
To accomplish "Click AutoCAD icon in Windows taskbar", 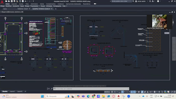I will 119,96.
